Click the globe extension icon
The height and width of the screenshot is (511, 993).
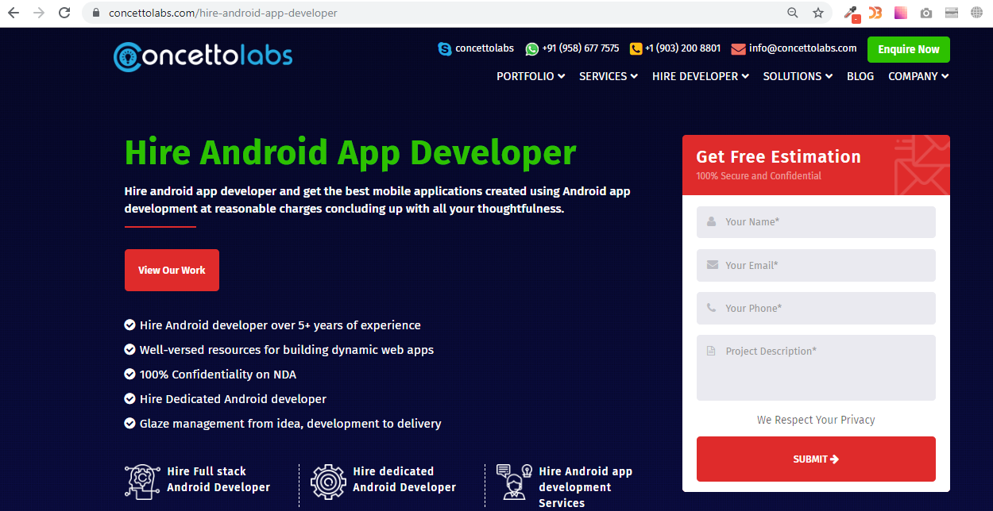click(x=976, y=13)
